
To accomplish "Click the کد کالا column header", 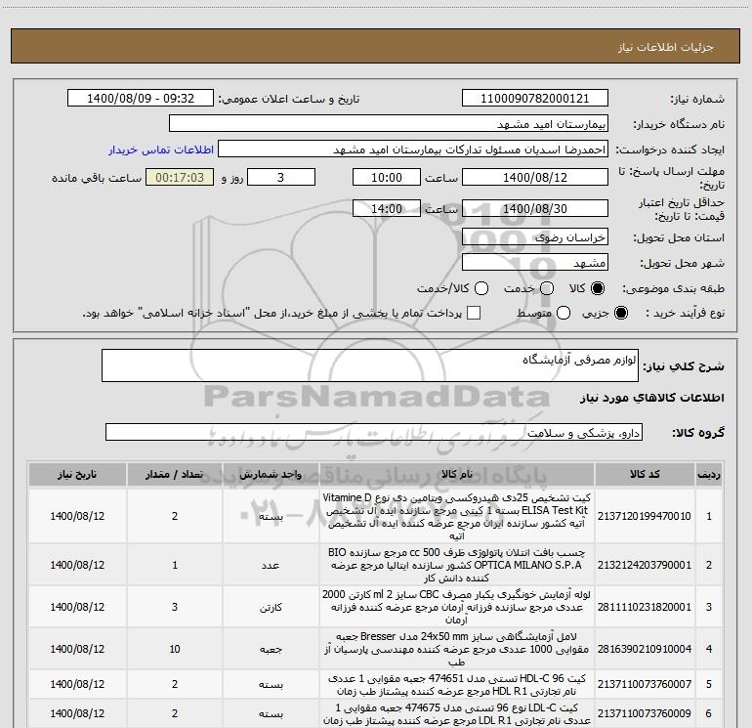I will (x=645, y=475).
